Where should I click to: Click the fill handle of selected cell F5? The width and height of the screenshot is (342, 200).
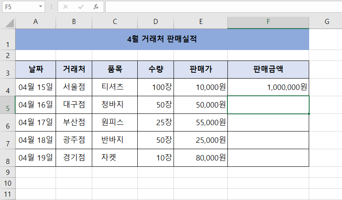[309, 113]
